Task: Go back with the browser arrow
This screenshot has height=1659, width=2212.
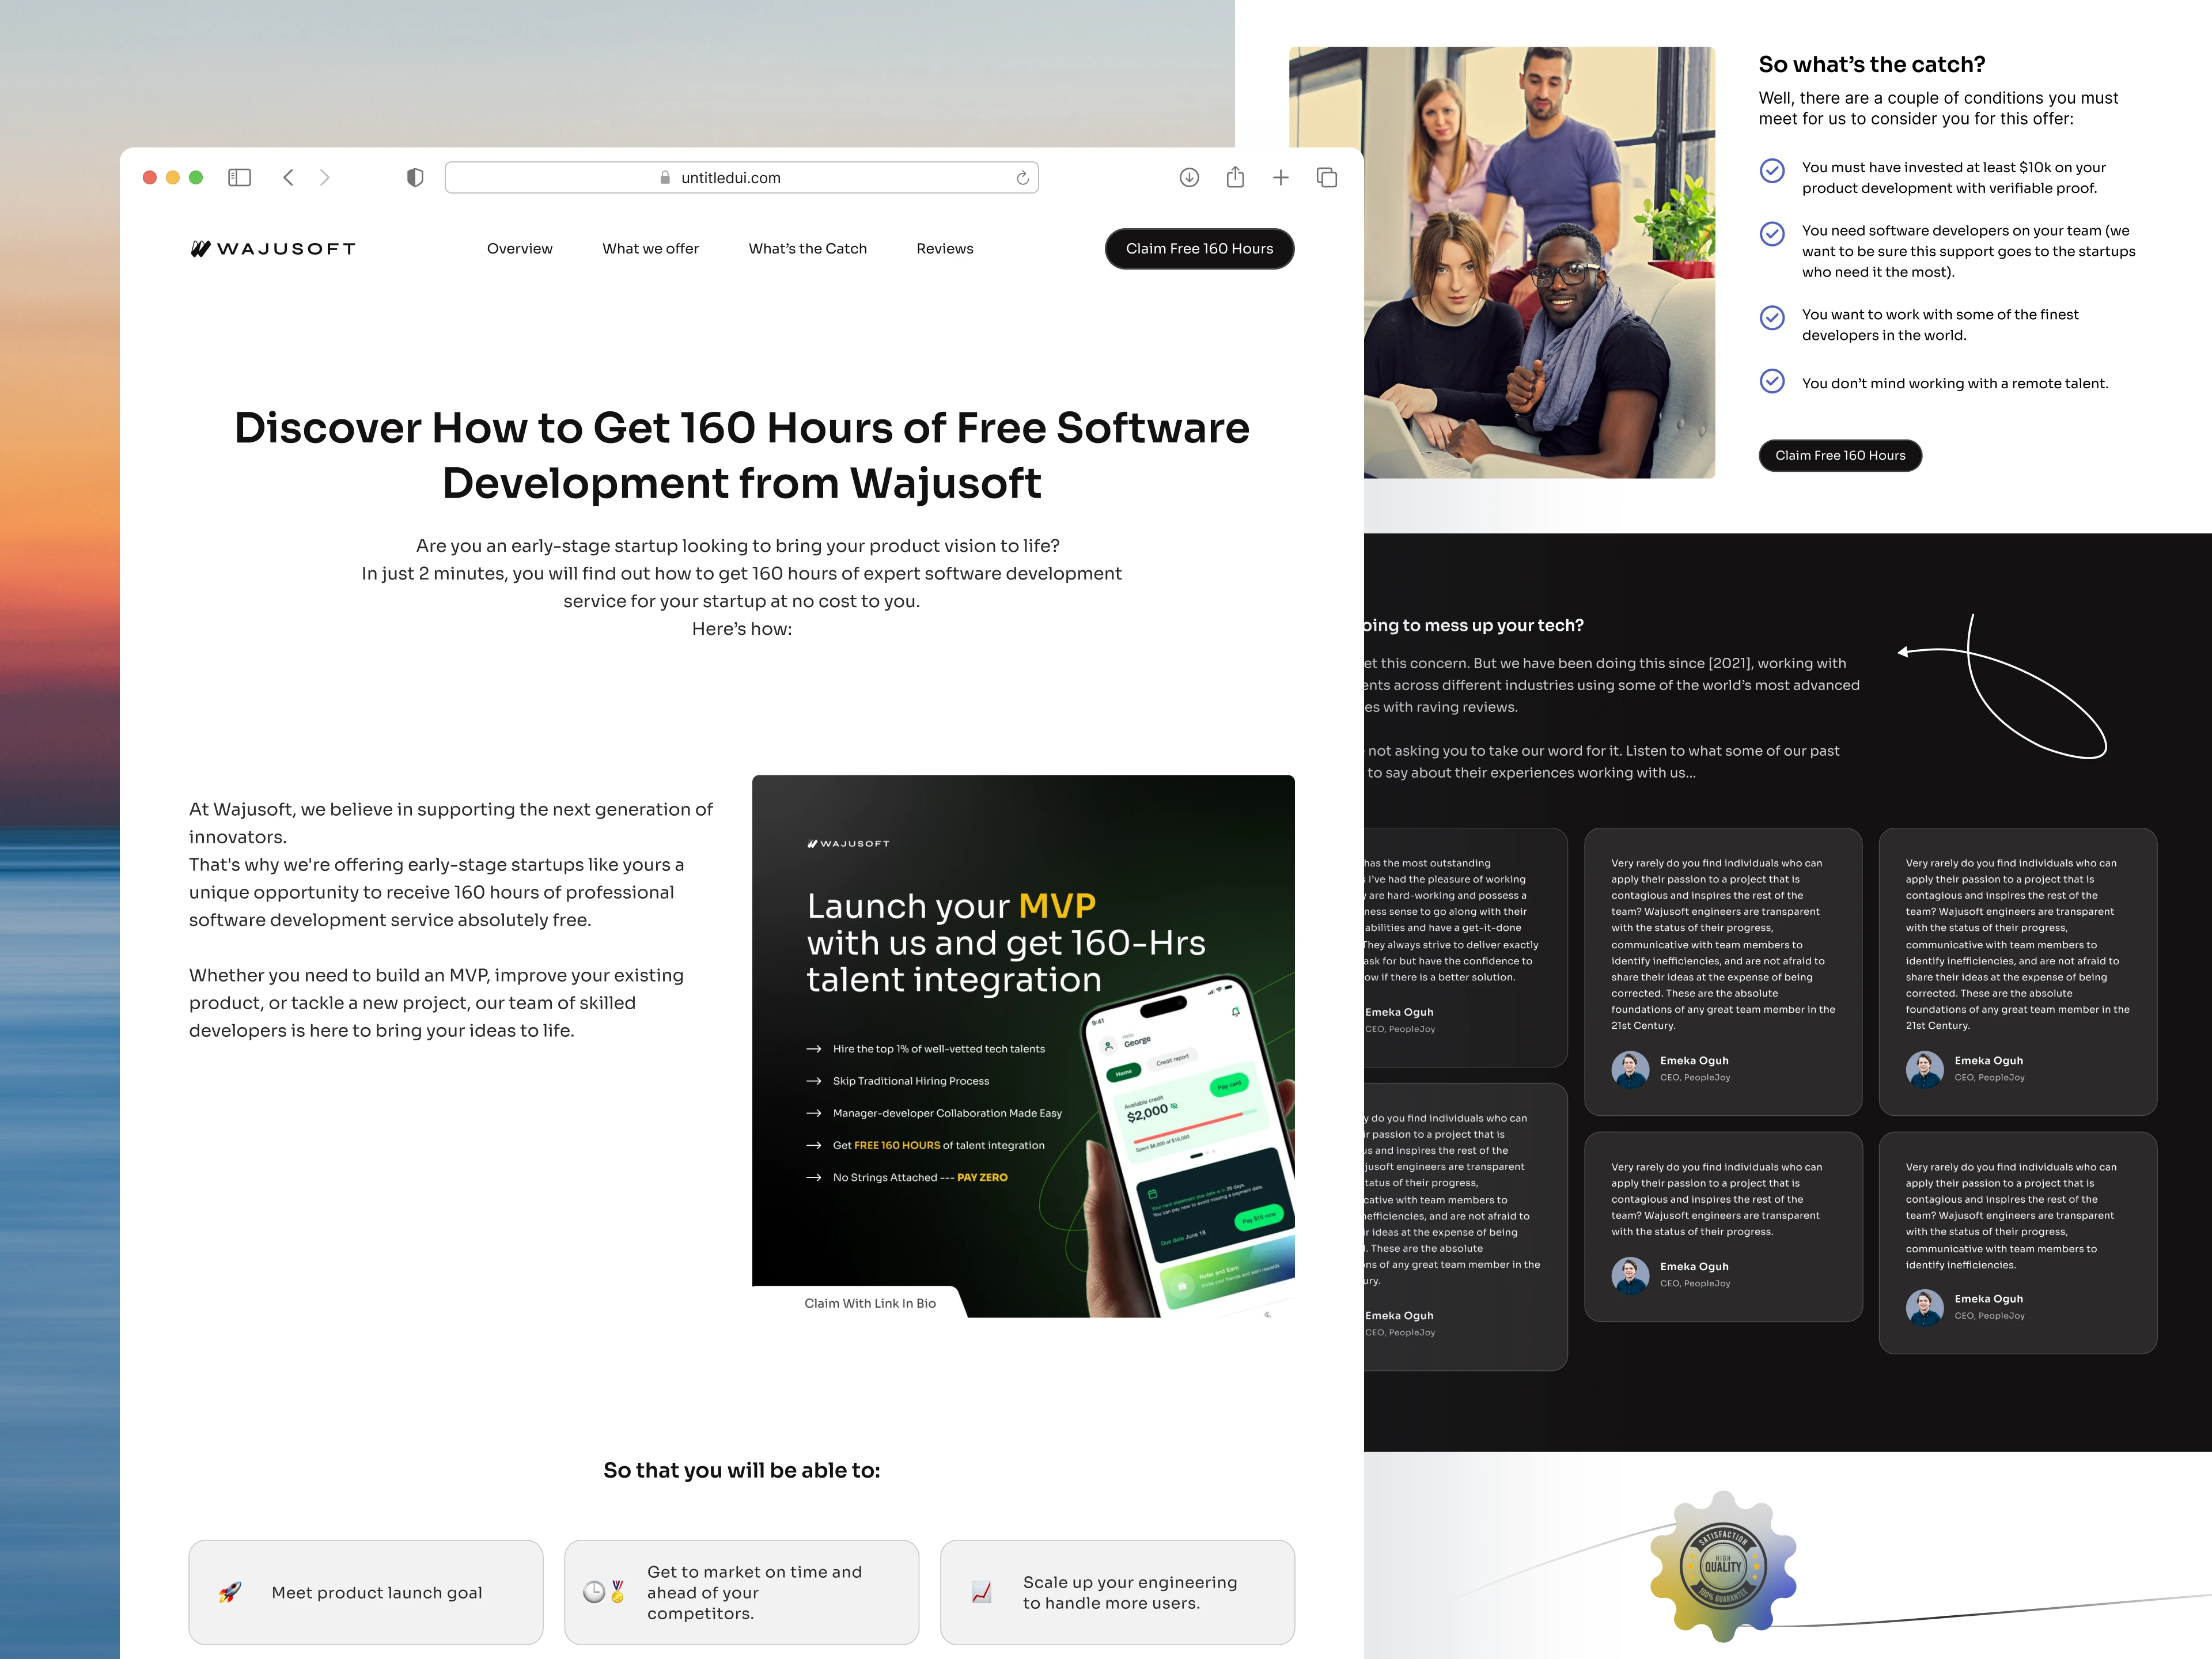Action: (288, 177)
